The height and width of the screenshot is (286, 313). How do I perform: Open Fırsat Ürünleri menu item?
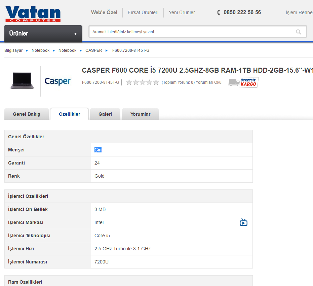point(143,12)
